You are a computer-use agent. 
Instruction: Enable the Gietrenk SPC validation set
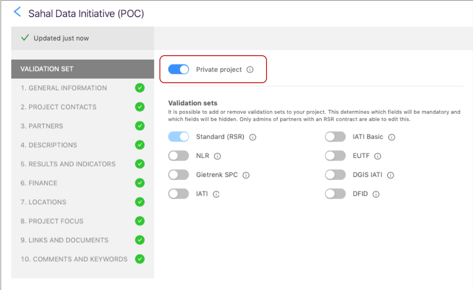[179, 175]
